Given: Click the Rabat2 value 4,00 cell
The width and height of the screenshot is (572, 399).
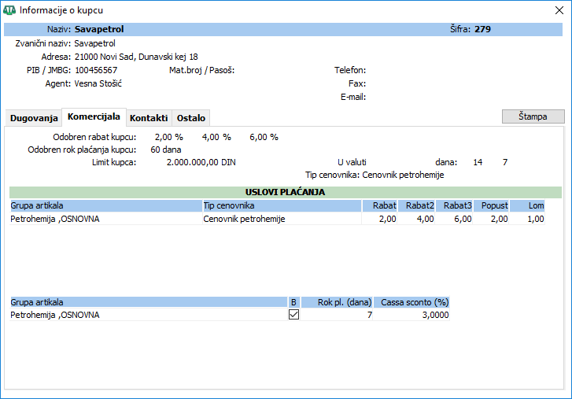Looking at the screenshot, I should tap(416, 219).
